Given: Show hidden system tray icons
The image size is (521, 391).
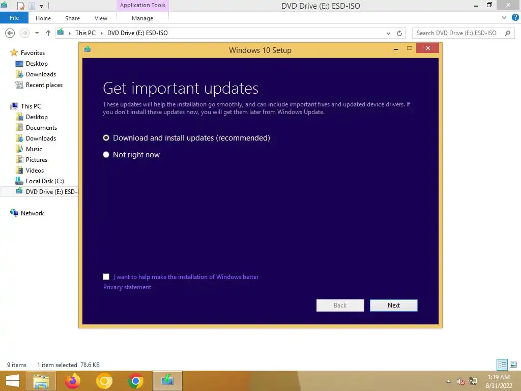Looking at the screenshot, I should click(x=448, y=381).
